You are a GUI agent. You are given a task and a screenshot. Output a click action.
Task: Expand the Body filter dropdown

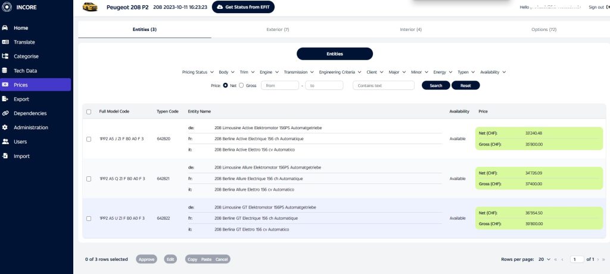tap(226, 72)
